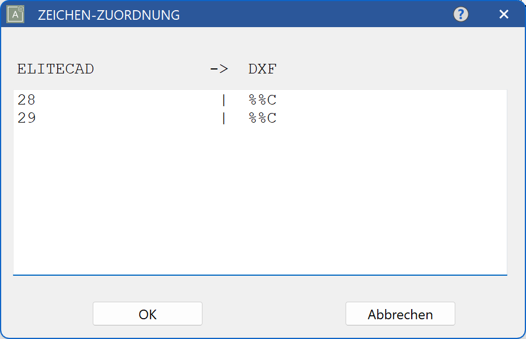Open the help via the question mark icon
The image size is (526, 339).
[460, 14]
